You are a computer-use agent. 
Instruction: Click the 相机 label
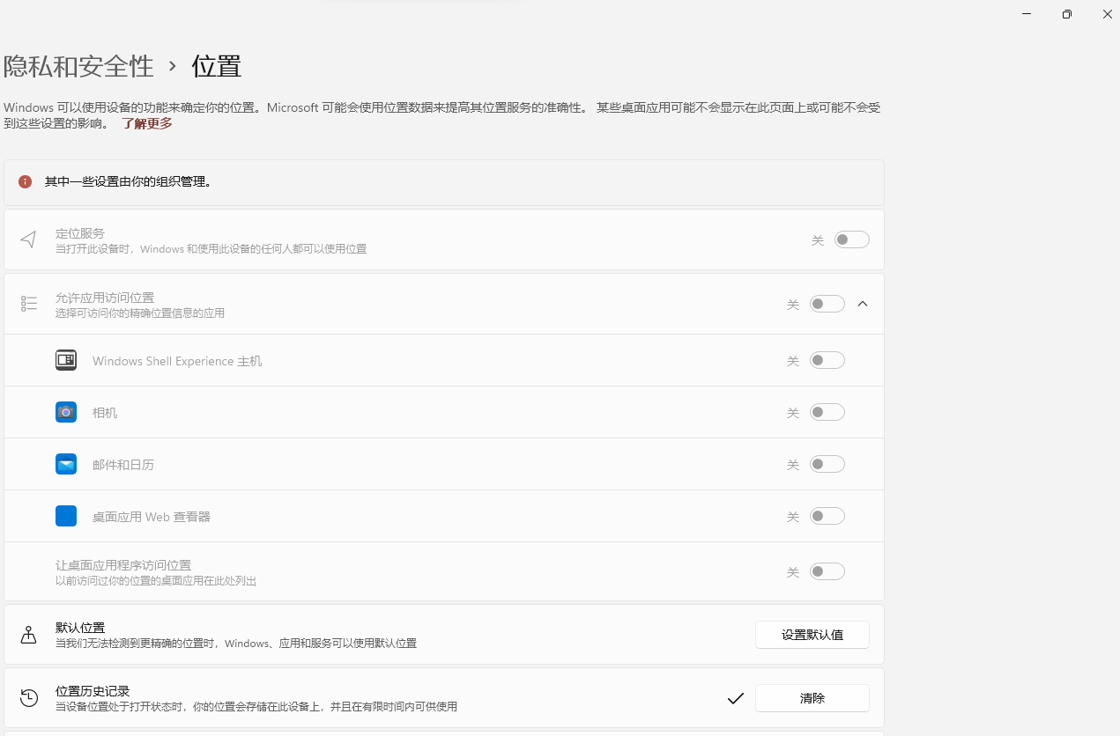coord(105,413)
